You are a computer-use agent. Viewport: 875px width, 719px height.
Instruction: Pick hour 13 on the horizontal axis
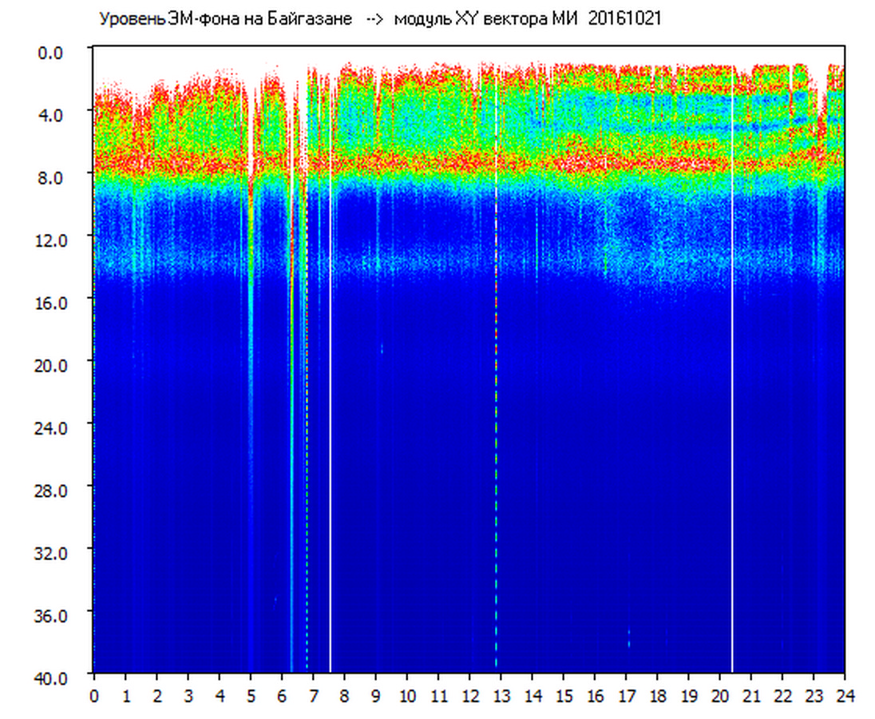pos(501,695)
